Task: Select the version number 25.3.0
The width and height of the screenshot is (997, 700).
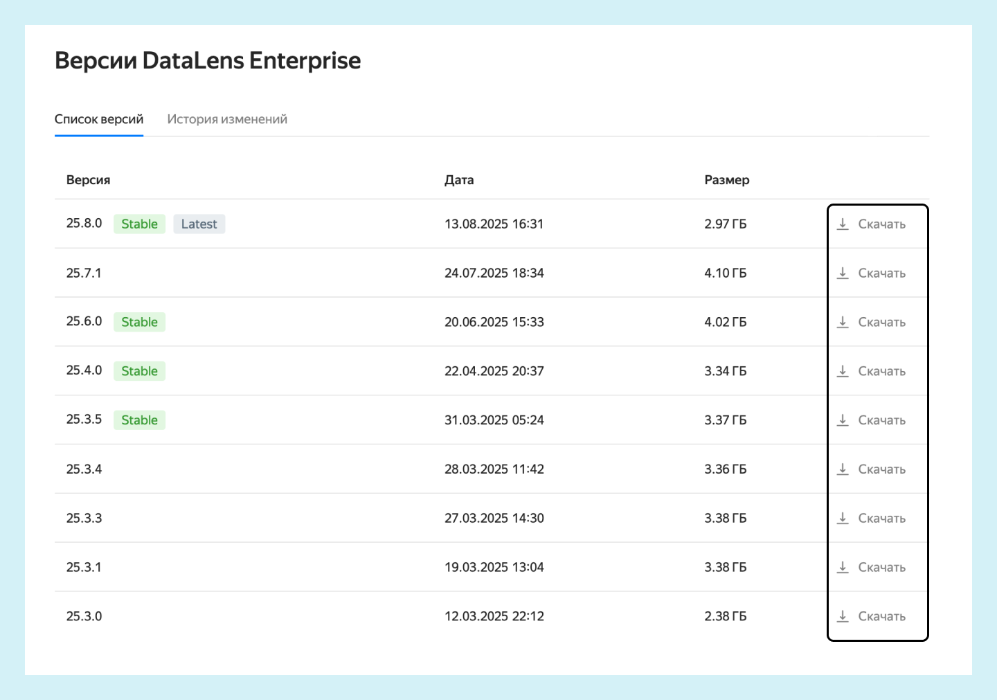Action: [x=84, y=616]
